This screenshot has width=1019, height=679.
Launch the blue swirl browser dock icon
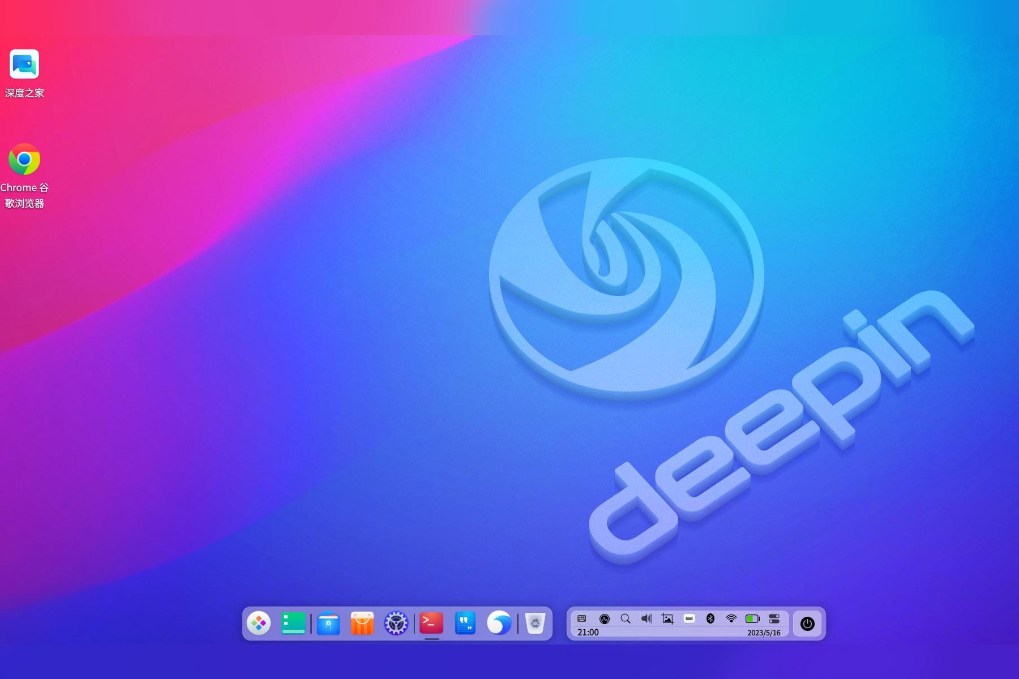tap(499, 623)
